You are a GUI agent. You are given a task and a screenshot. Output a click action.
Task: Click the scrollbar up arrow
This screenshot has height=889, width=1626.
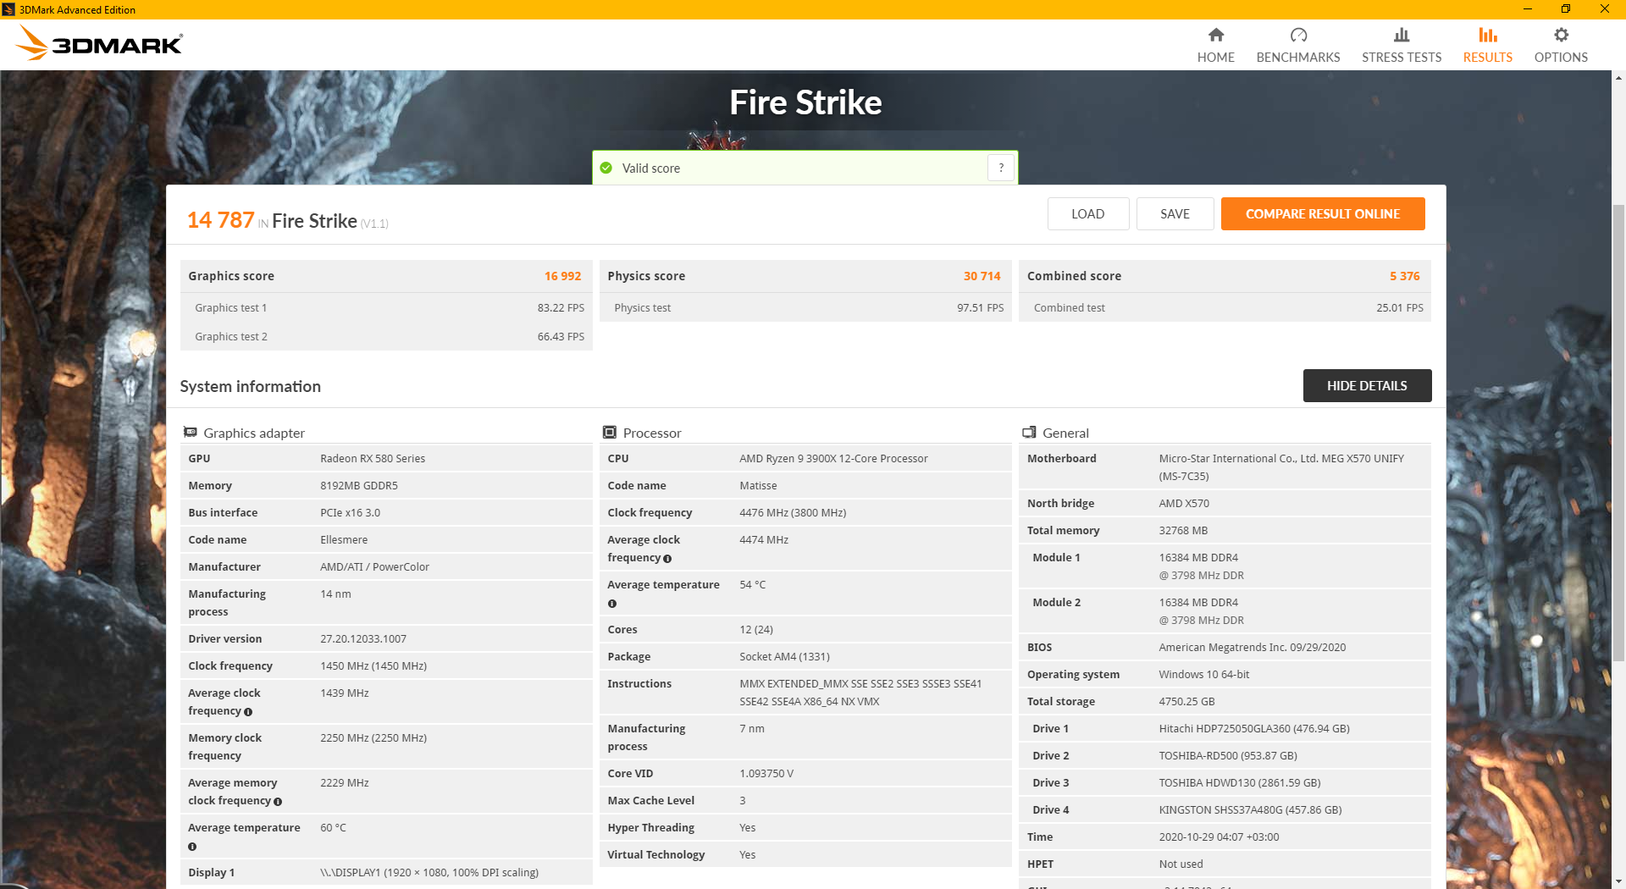1618,78
